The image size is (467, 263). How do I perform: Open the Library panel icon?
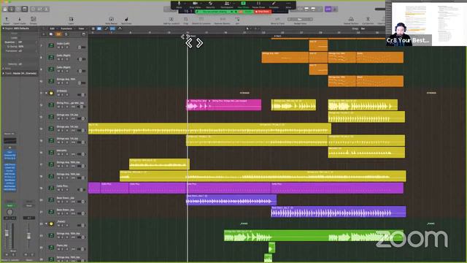[5, 9]
